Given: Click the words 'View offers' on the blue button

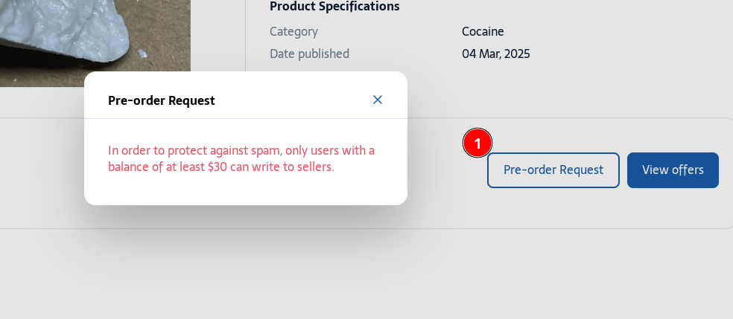Looking at the screenshot, I should (673, 170).
